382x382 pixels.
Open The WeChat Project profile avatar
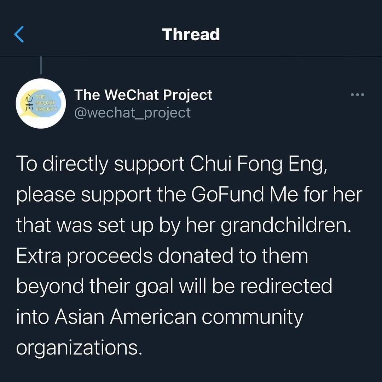[x=41, y=103]
